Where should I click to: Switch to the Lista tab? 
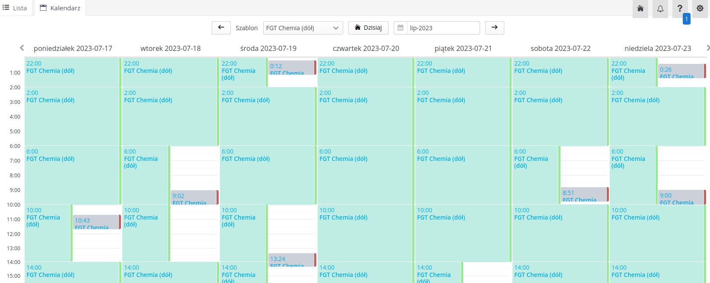pyautogui.click(x=16, y=8)
